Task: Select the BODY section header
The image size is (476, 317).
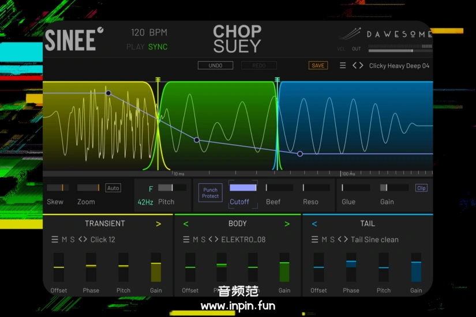Action: point(237,224)
